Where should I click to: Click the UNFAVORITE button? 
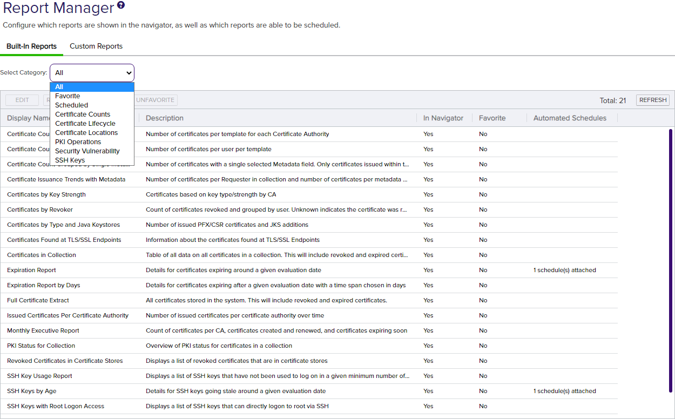pos(156,100)
